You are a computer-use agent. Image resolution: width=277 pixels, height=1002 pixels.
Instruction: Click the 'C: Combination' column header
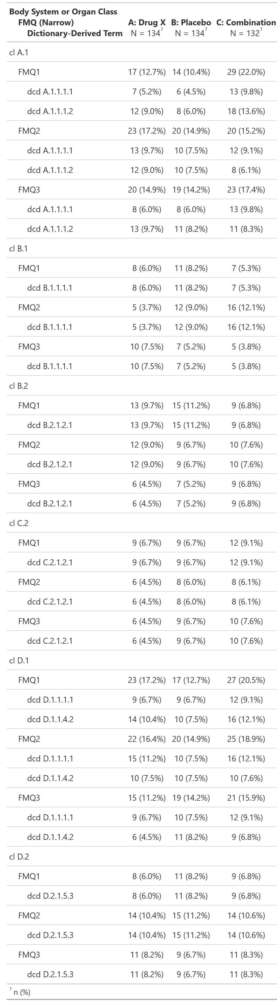pos(246,22)
